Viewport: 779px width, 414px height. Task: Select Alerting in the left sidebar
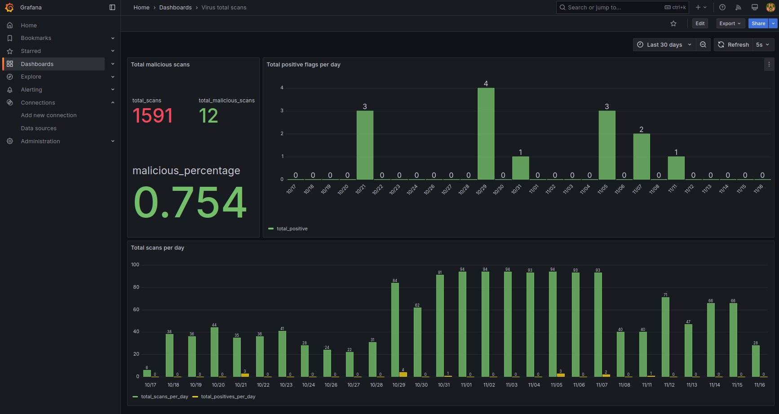[31, 89]
